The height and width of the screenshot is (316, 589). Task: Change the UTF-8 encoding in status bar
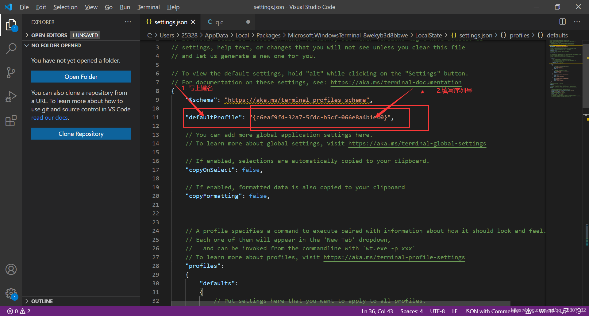[x=437, y=311]
